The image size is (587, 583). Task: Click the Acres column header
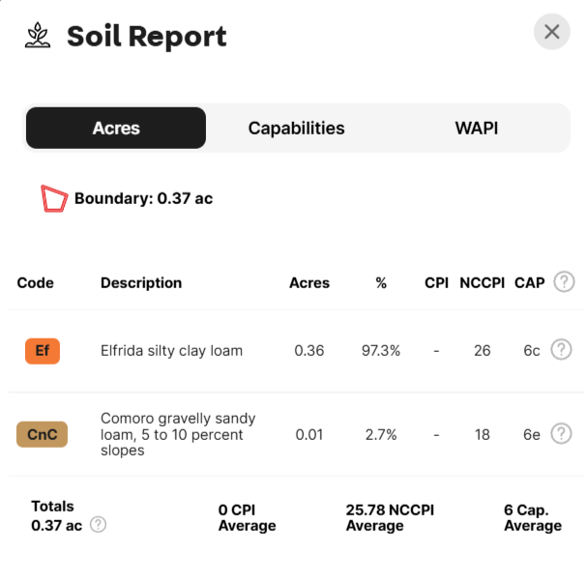(x=309, y=283)
